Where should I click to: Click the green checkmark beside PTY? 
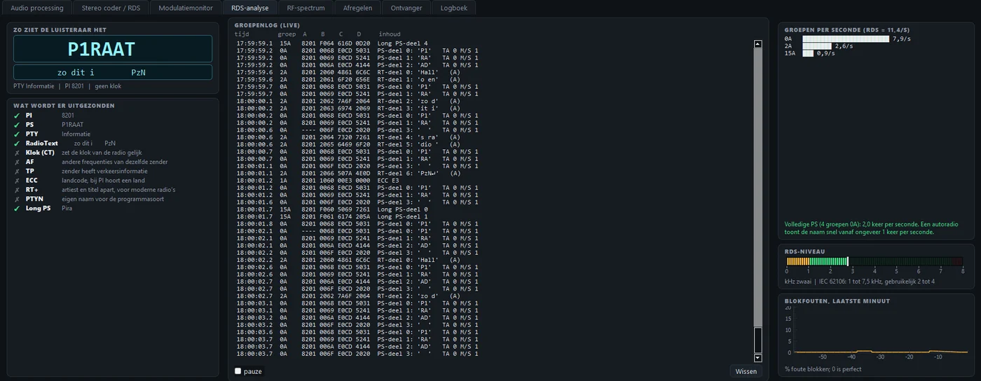[x=18, y=134]
